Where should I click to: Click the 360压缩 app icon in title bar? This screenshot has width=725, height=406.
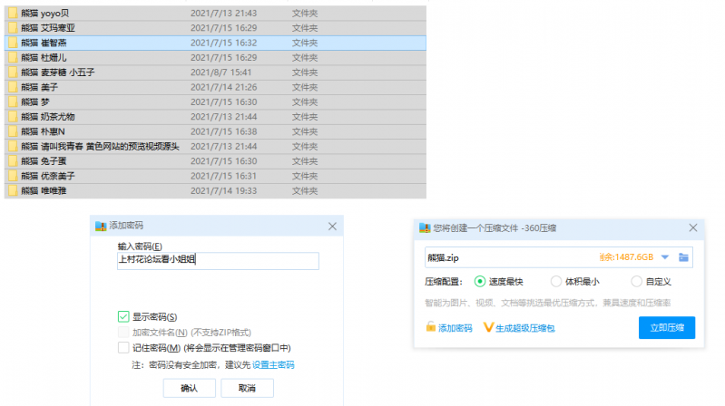pyautogui.click(x=424, y=227)
